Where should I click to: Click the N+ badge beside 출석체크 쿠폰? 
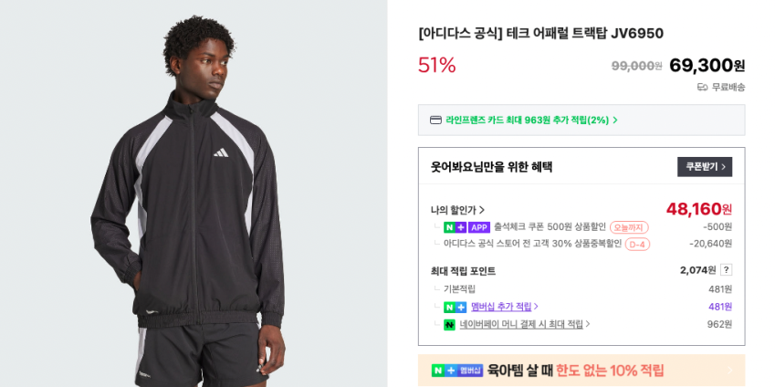click(455, 227)
